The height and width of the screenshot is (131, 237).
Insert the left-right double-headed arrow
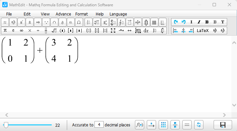pos(130,31)
